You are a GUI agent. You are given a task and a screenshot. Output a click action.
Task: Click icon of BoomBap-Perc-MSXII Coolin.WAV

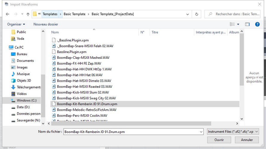tap(54, 115)
